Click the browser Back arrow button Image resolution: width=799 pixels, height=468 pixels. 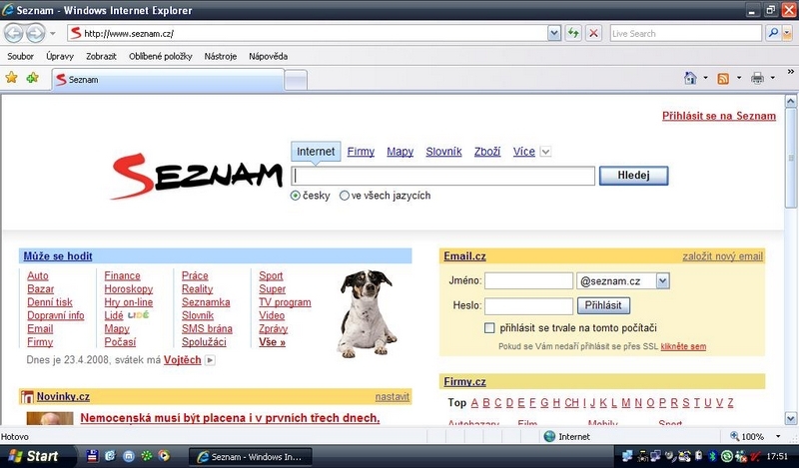[x=14, y=33]
